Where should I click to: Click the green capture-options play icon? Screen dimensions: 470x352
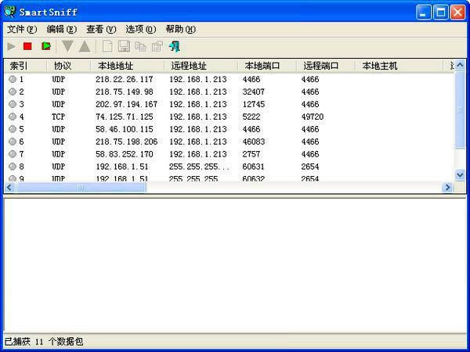[x=46, y=46]
